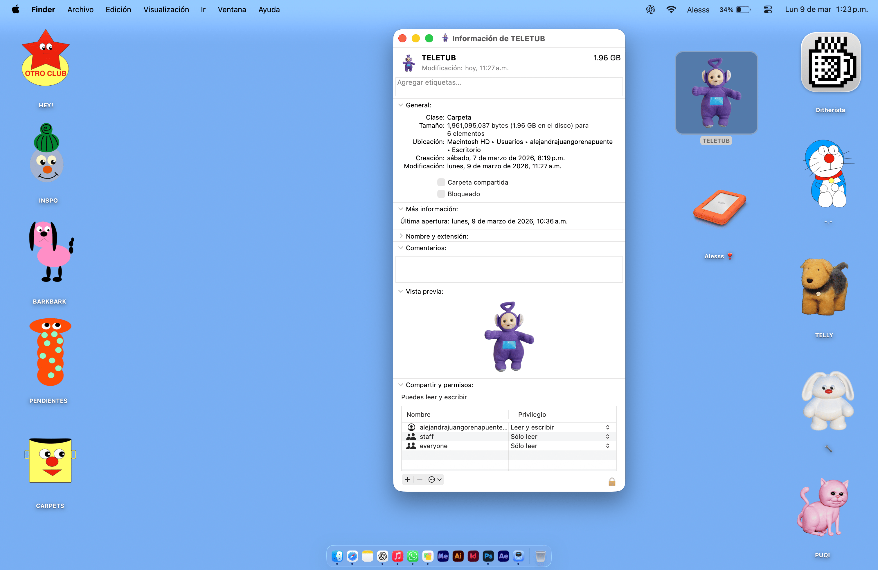Open the Visualización menu
The image size is (878, 570).
(166, 10)
